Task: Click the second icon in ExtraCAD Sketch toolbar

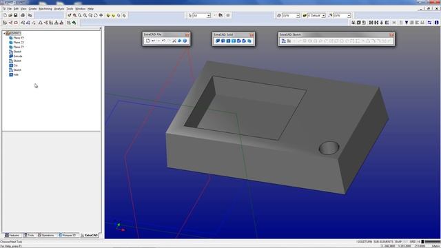Action: [x=289, y=41]
